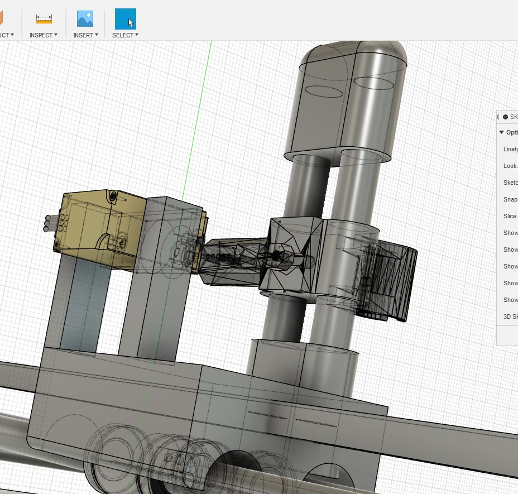Open the partly visible CONSTRUCT dropdown label

tap(7, 35)
